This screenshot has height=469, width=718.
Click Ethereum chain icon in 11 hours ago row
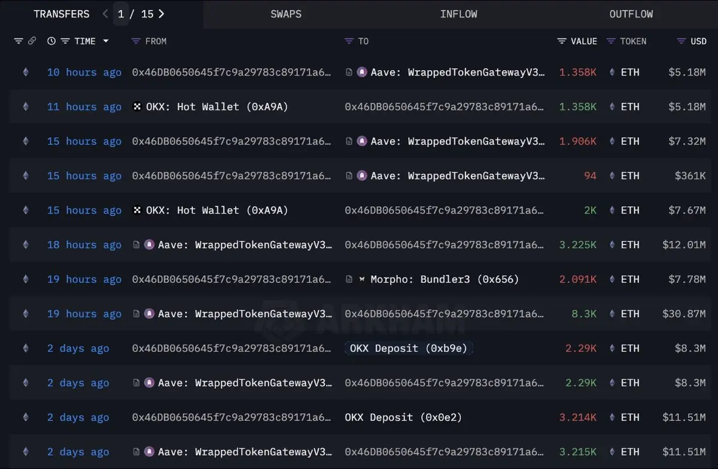pos(25,107)
